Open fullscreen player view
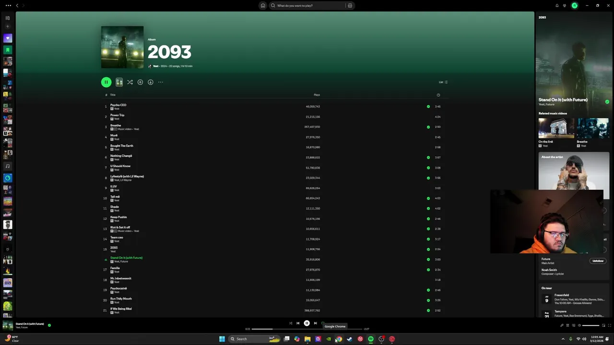 (x=610, y=325)
